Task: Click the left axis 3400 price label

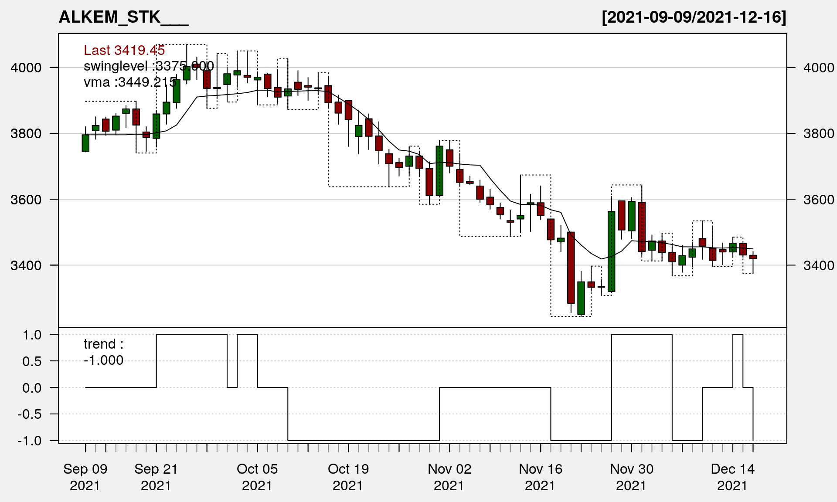Action: [26, 265]
